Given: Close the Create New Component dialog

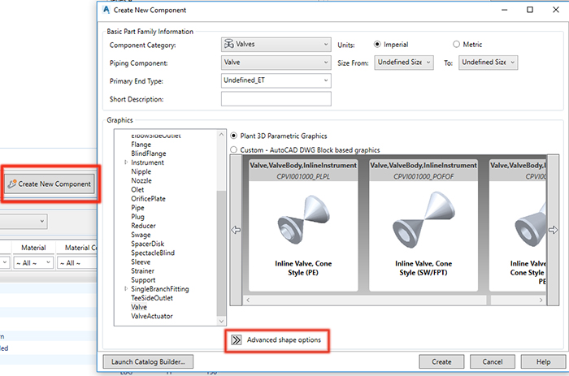Looking at the screenshot, I should (555, 10).
